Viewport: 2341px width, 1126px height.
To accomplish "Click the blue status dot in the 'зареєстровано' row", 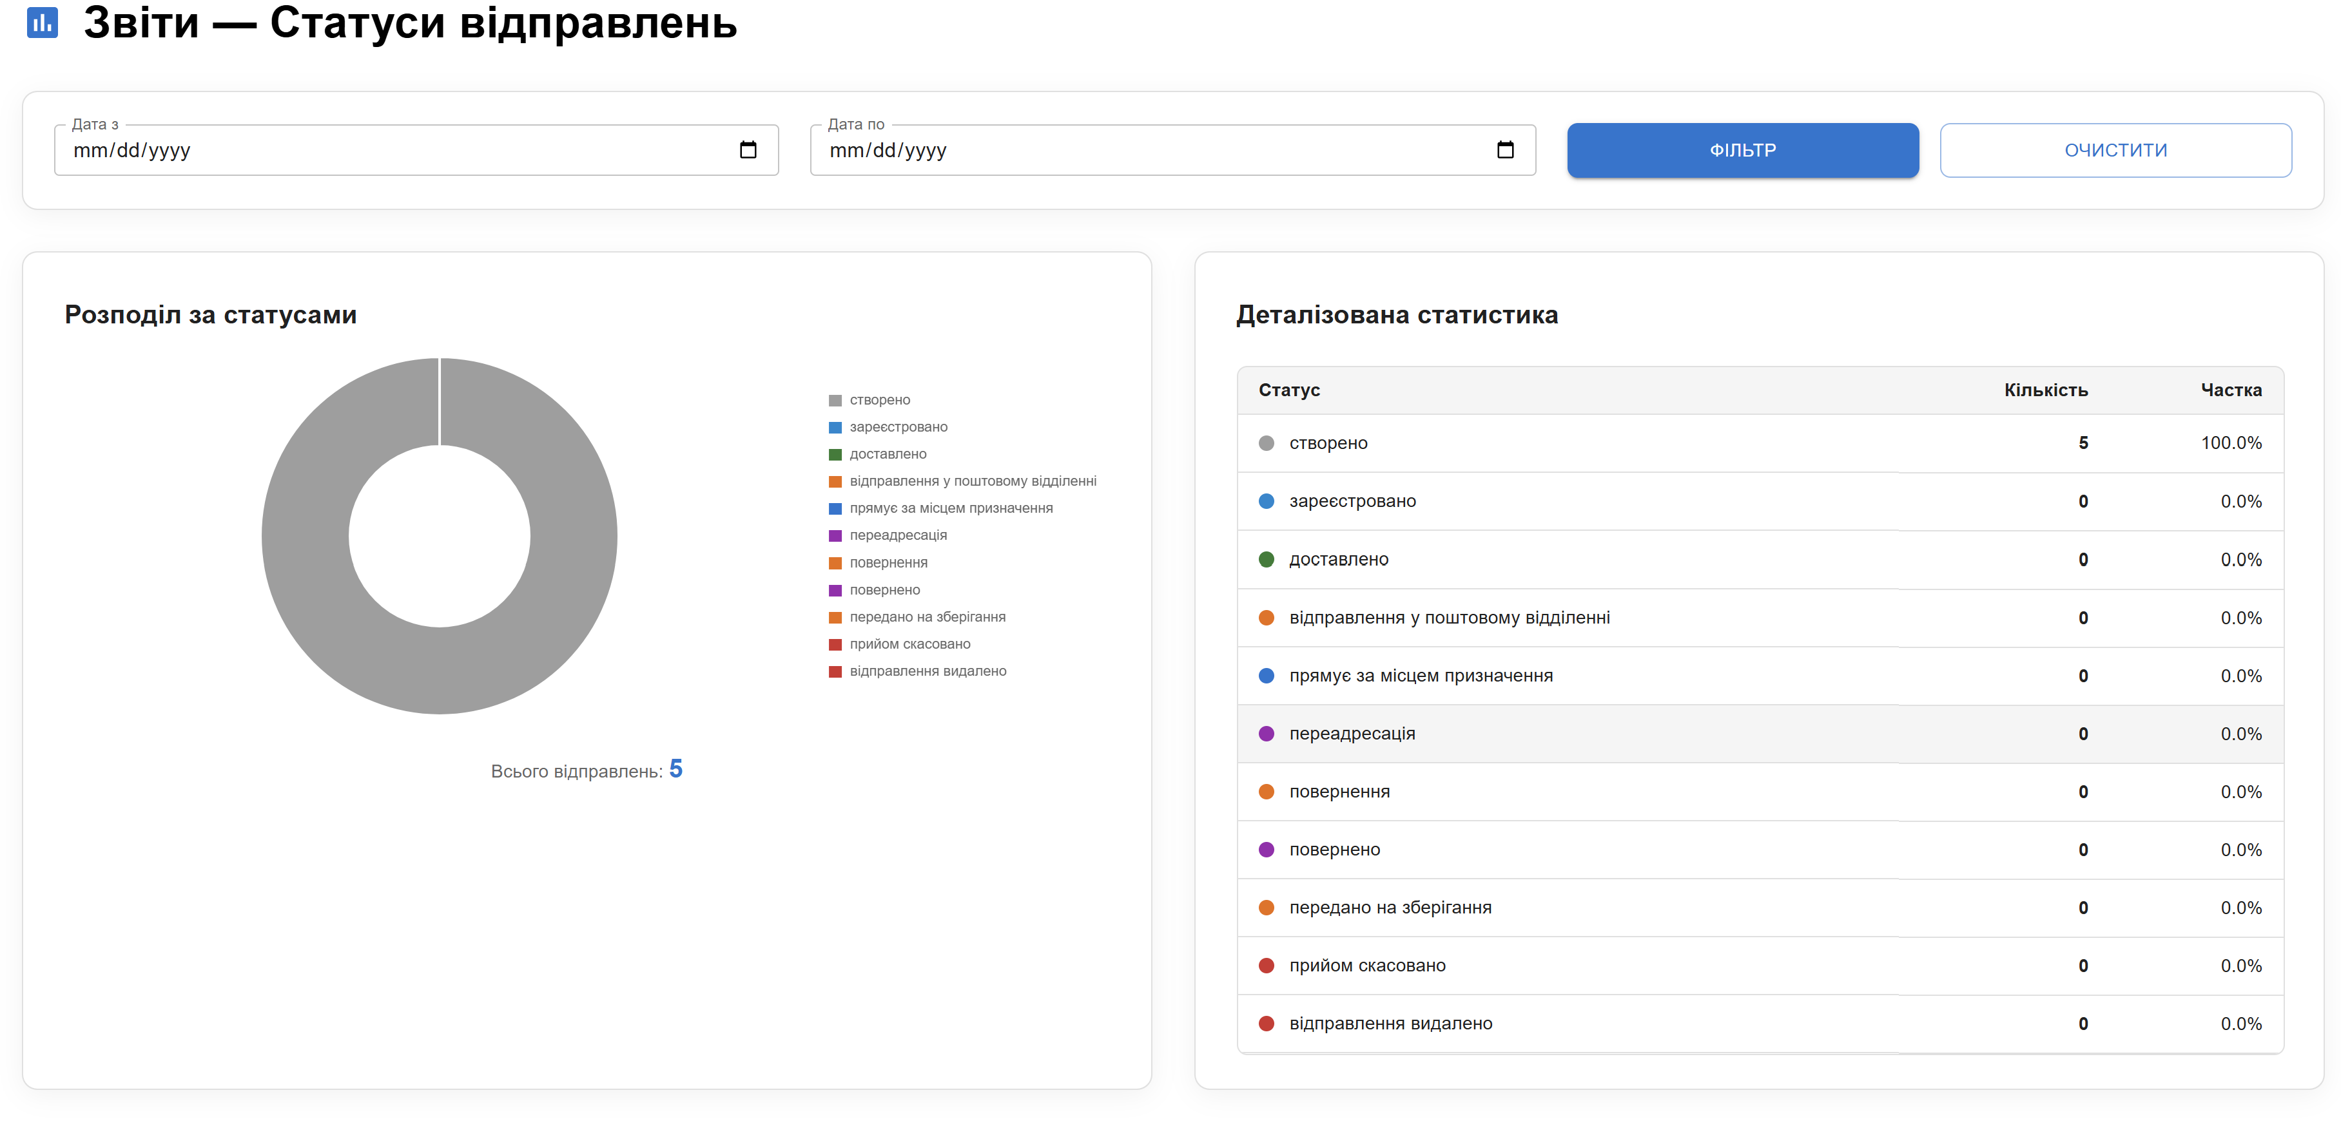I will tap(1266, 501).
